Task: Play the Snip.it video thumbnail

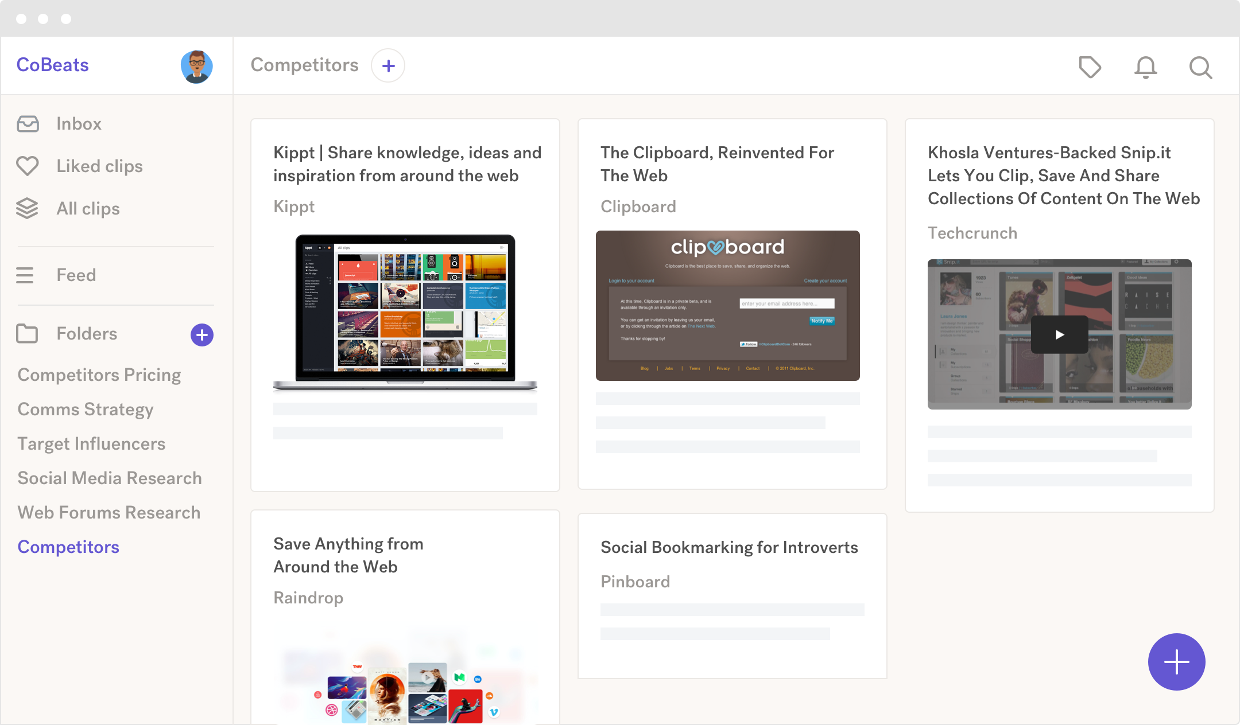Action: [1059, 334]
